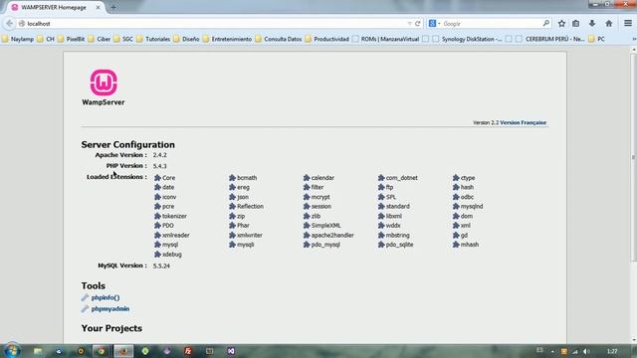The width and height of the screenshot is (637, 358).
Task: Open the bookmarks list icon
Action: 576,24
